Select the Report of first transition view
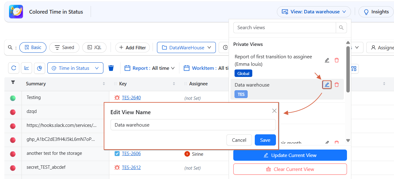The image size is (394, 179). [287, 65]
